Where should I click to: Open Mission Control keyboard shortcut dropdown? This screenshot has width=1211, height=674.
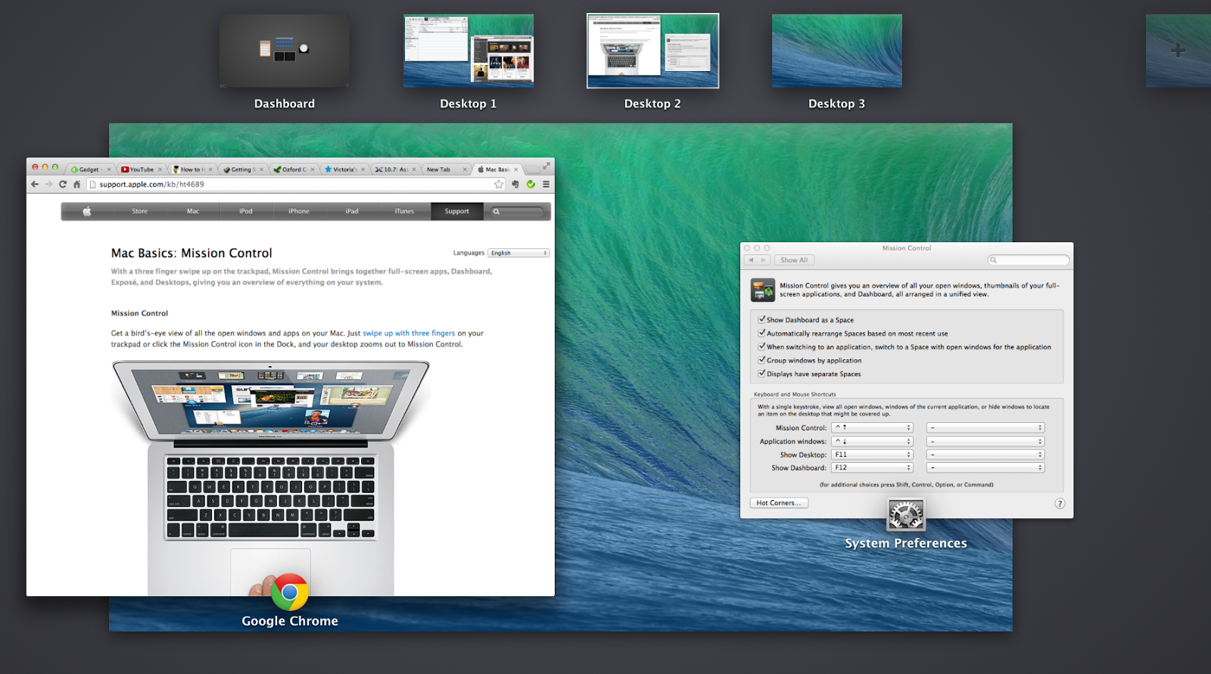coord(872,427)
